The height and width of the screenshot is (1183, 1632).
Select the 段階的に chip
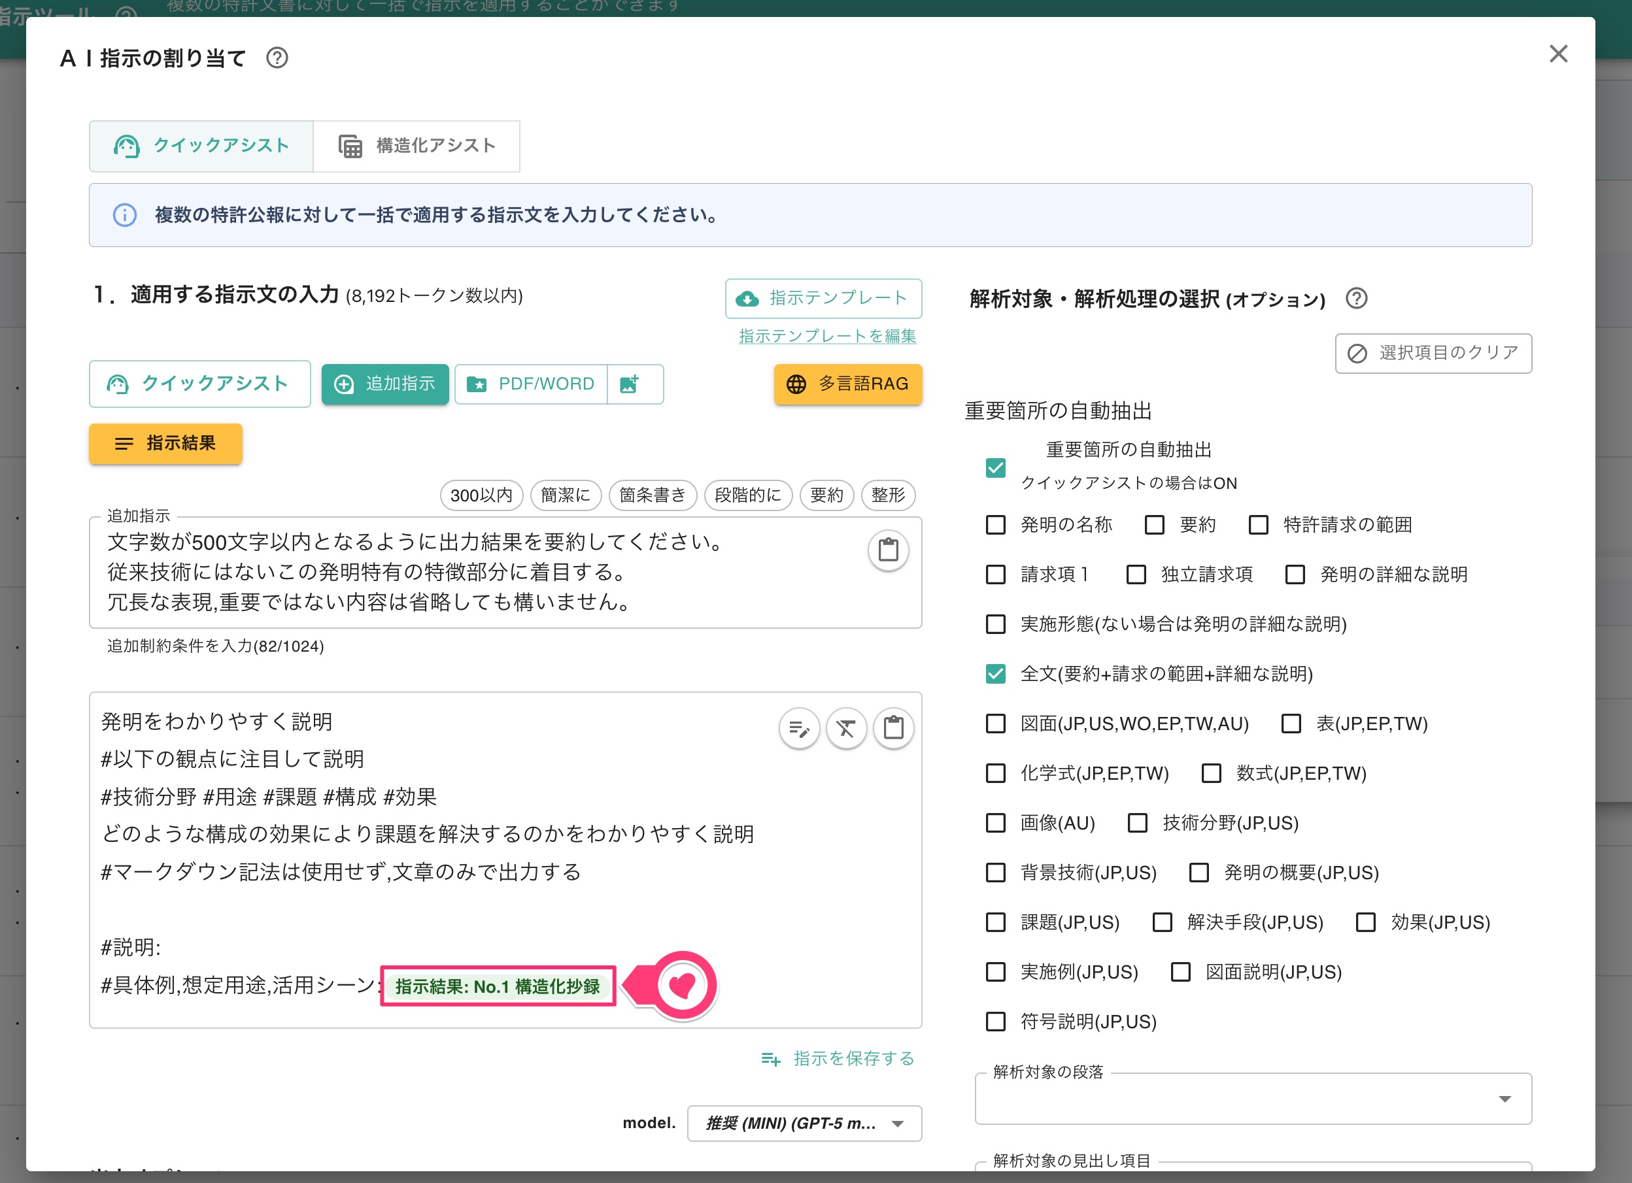click(747, 495)
